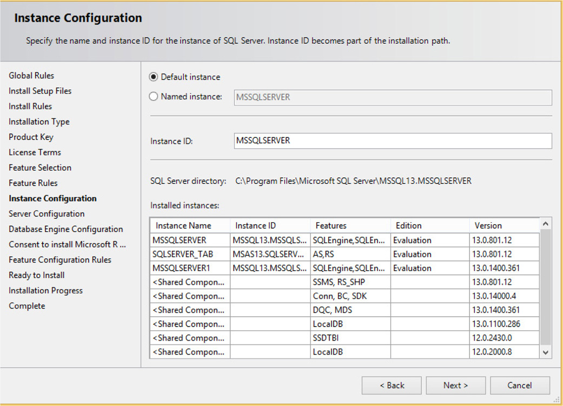Click version 13.0.1100.286 cell
563x406 pixels.
[504, 324]
